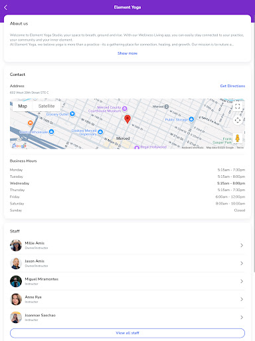Click Millie Amis profile photo

click(16, 245)
